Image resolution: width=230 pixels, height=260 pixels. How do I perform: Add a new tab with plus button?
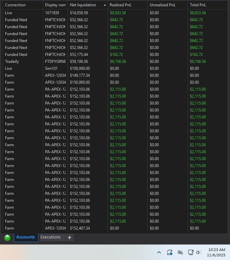pos(70,238)
